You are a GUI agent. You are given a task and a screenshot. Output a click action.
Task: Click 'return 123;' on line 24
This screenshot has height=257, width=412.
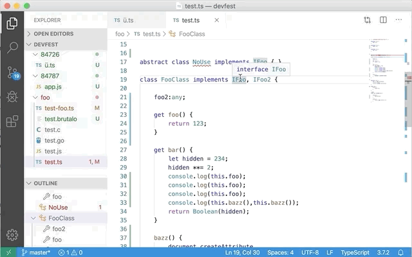pyautogui.click(x=187, y=123)
